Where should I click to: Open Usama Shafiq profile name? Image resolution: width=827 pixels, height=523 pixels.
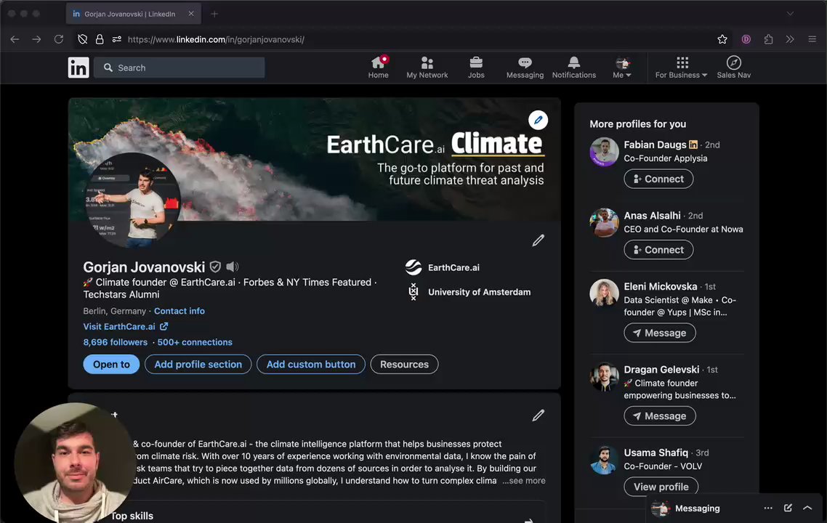point(655,453)
